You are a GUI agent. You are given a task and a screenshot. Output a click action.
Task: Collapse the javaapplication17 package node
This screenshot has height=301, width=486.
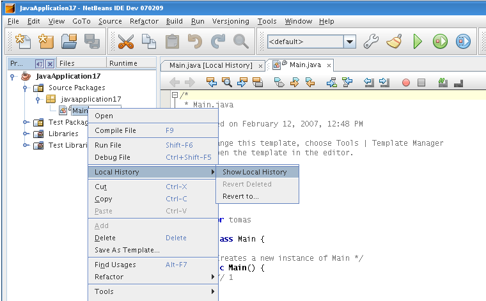[38, 100]
